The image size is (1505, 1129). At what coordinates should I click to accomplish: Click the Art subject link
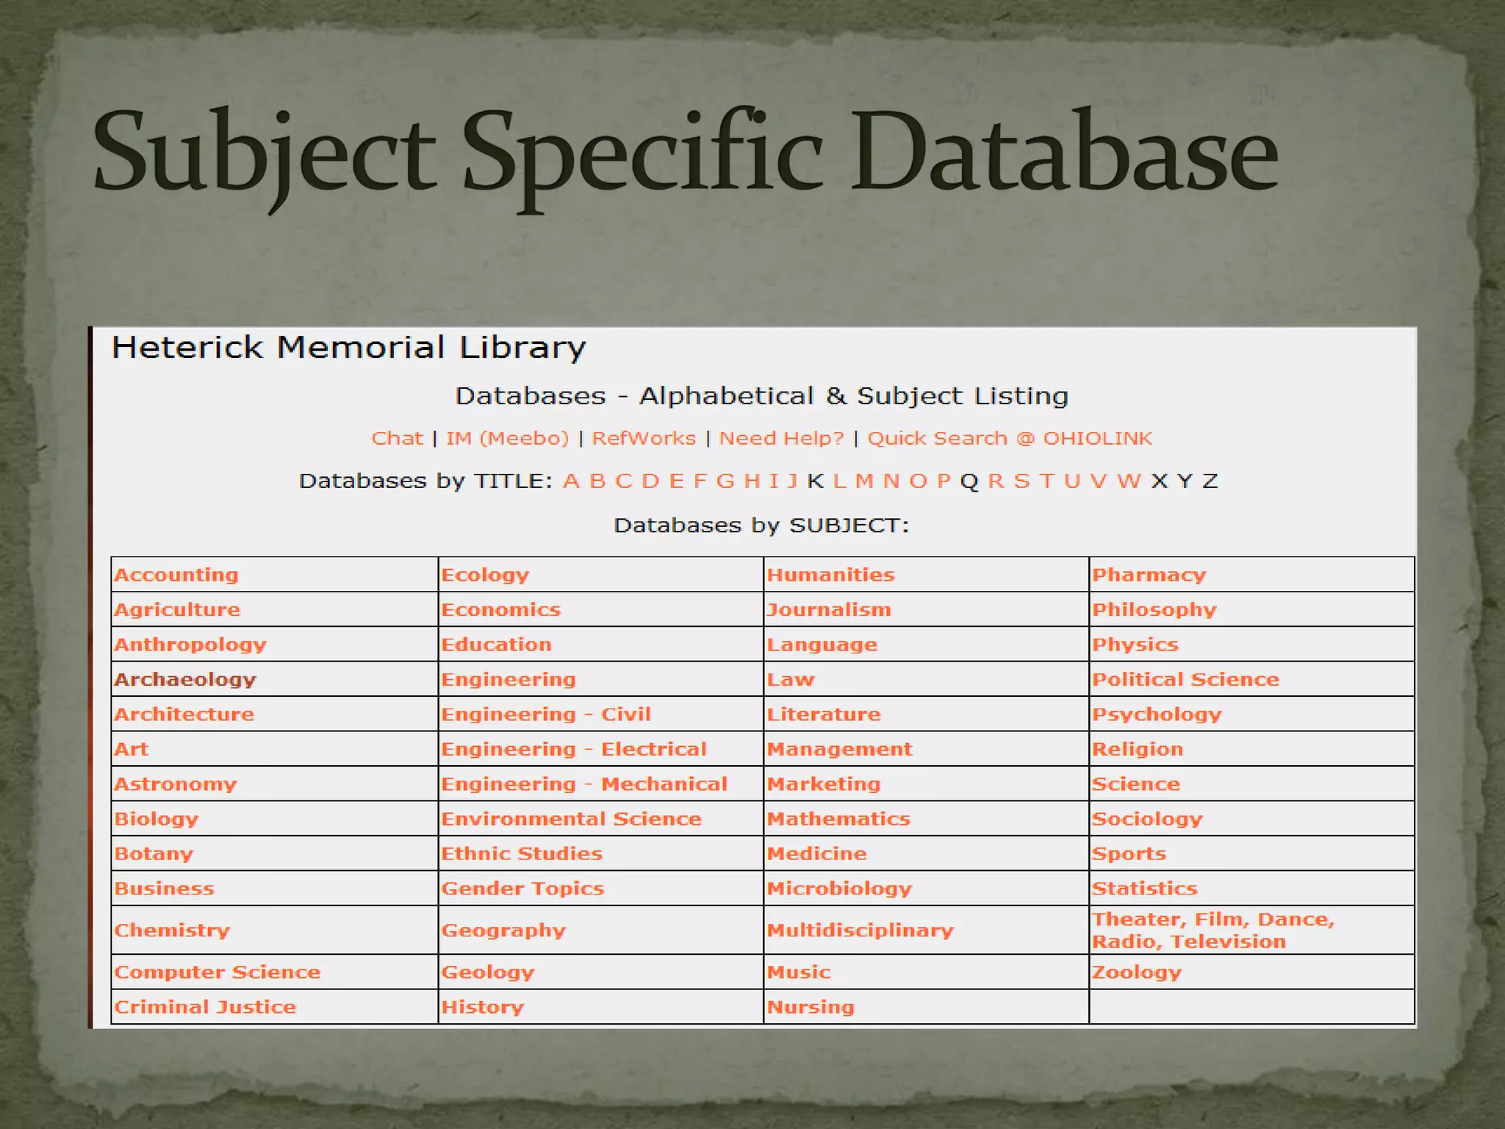[132, 749]
